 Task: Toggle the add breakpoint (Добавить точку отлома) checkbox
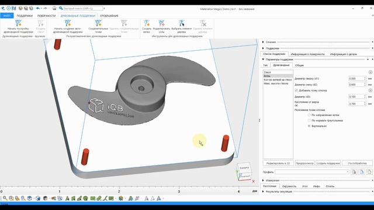296,90
